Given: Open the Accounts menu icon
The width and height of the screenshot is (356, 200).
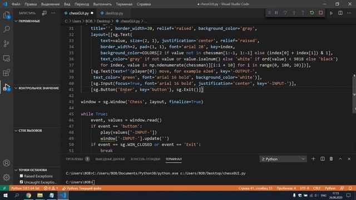Looking at the screenshot, I should [6, 163].
